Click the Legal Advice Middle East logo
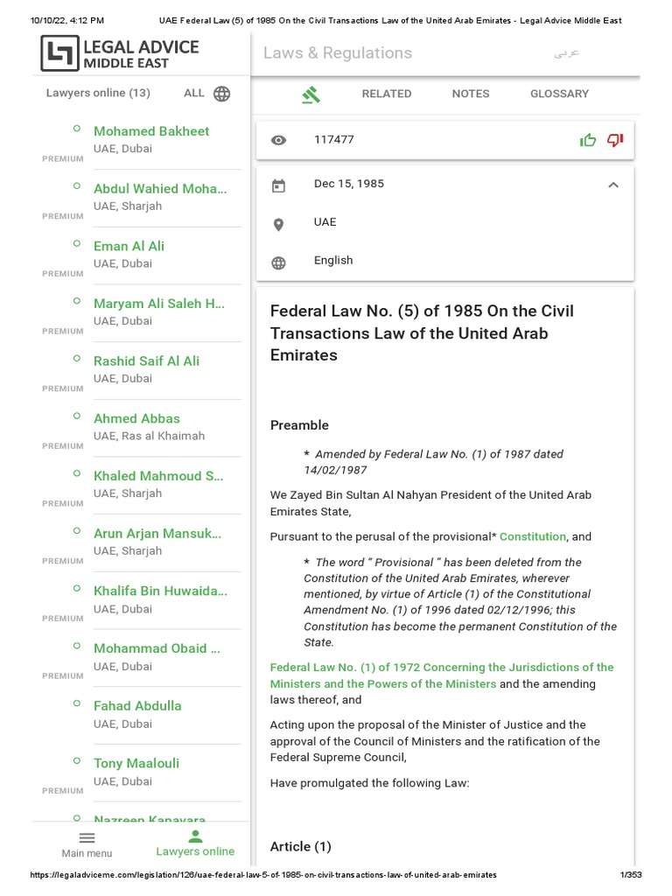The image size is (672, 896). point(120,53)
